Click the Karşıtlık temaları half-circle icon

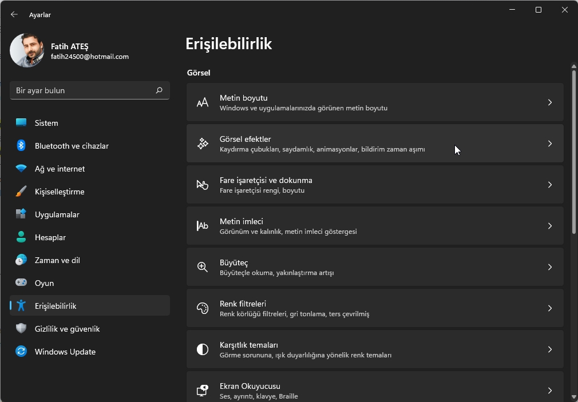(x=203, y=349)
